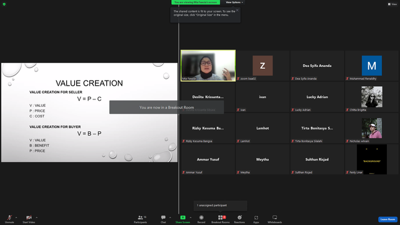Click muted mic icon on Lamhot's tile
The image size is (400, 225).
[238, 141]
